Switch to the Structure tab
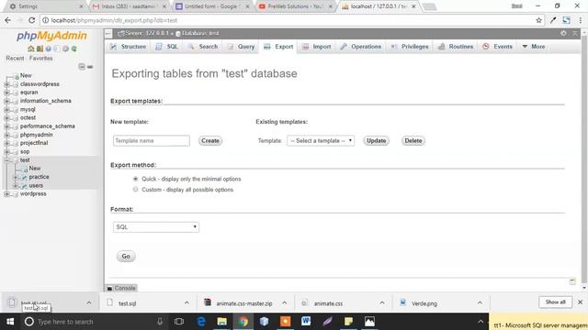The width and height of the screenshot is (588, 330). pyautogui.click(x=129, y=47)
